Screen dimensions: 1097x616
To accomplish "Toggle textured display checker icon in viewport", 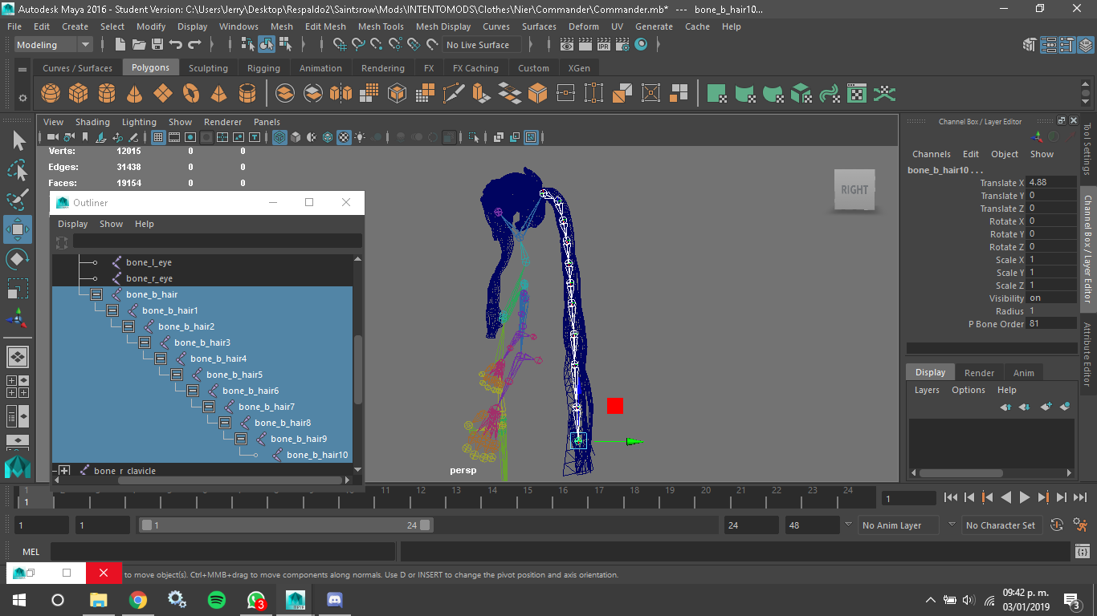I will coord(344,137).
